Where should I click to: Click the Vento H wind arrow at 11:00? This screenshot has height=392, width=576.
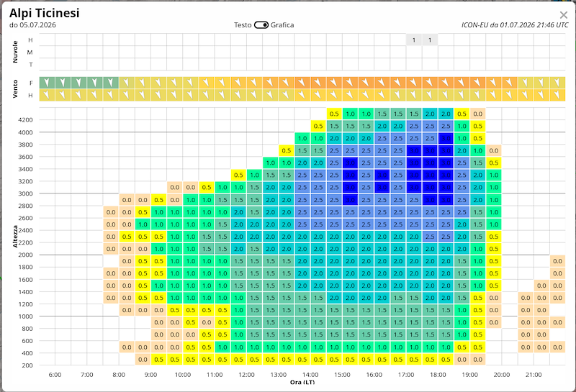222,95
